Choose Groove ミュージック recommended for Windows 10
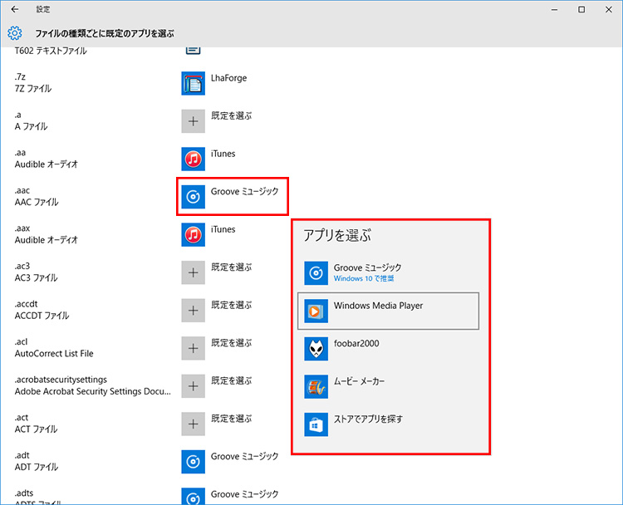This screenshot has height=505, width=623. (367, 272)
